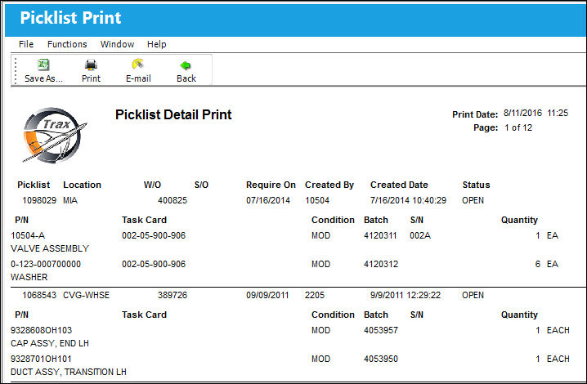This screenshot has width=587, height=384.
Task: Click the Picklist Detail Print heading
Action: point(173,114)
